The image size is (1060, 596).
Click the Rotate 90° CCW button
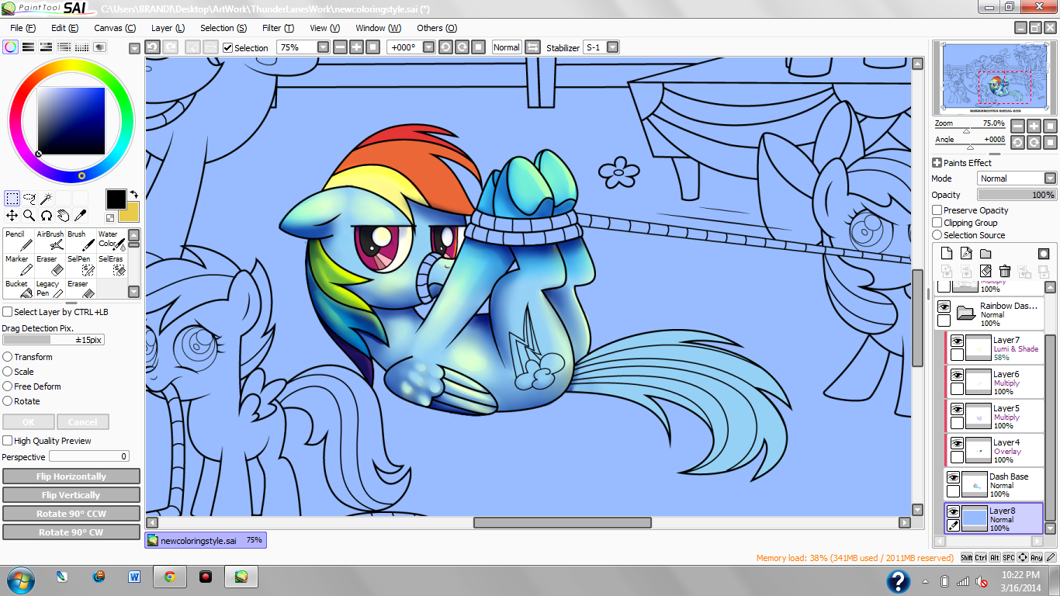[x=71, y=514]
